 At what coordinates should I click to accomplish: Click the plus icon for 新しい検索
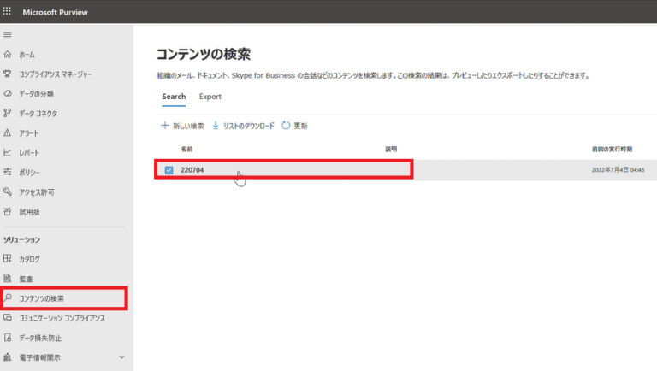pos(164,125)
